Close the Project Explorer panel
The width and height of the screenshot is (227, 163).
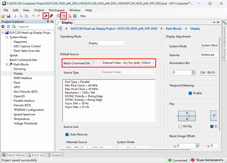[52, 22]
